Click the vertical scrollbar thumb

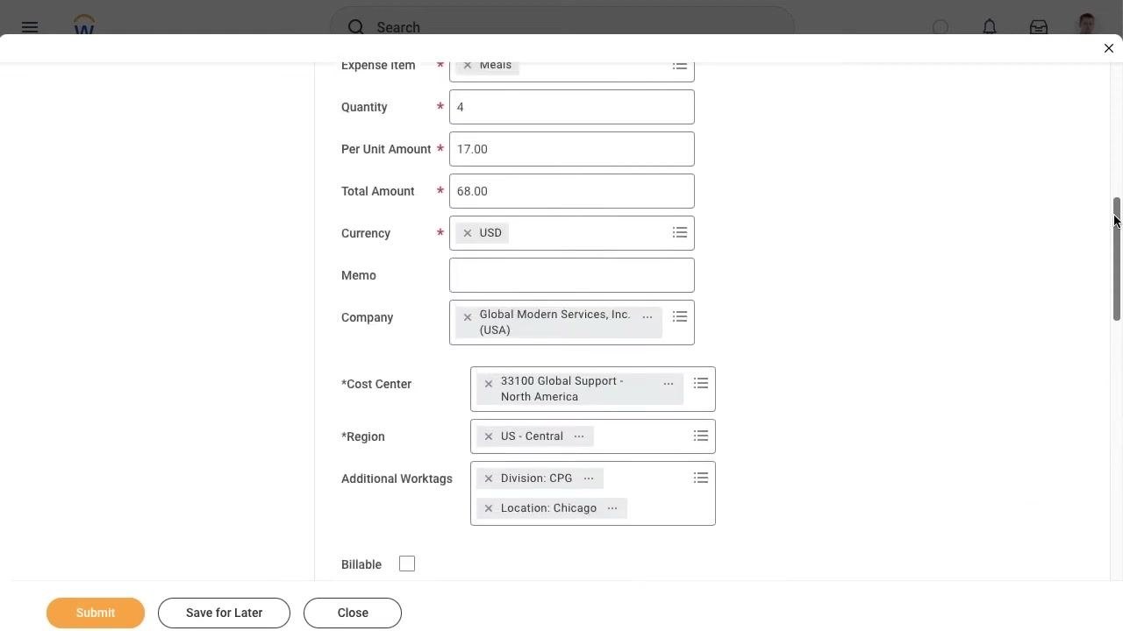1117,259
